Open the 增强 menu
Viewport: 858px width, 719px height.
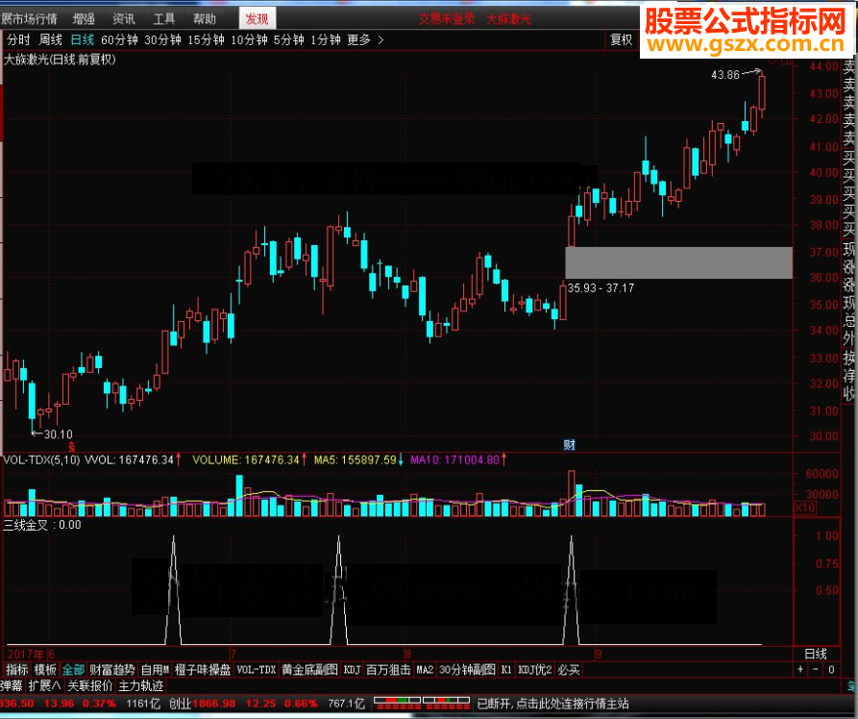pyautogui.click(x=84, y=19)
